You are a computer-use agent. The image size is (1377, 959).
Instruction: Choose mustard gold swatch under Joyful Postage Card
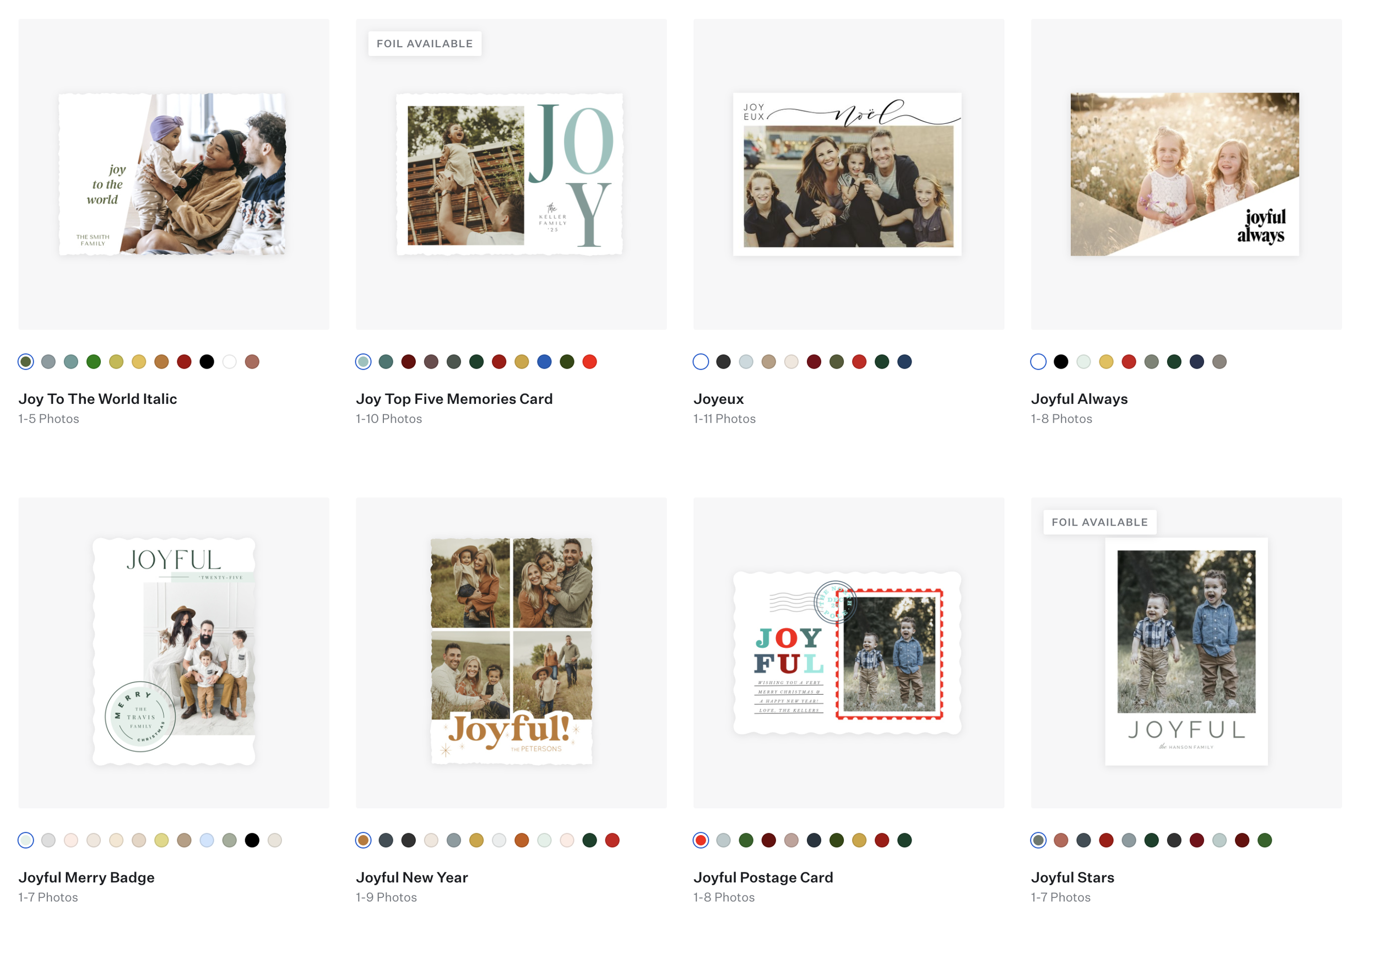pos(859,840)
